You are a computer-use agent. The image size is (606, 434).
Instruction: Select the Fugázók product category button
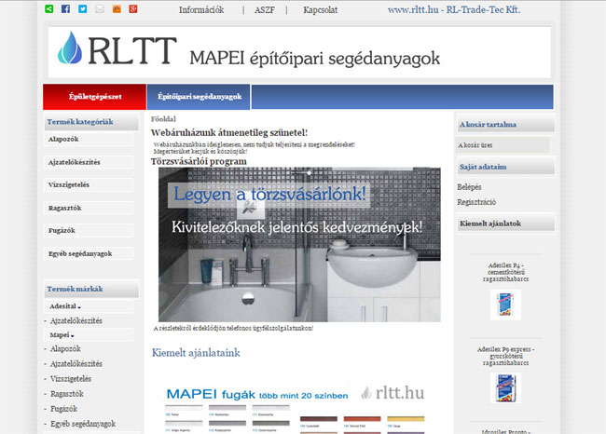pos(89,231)
